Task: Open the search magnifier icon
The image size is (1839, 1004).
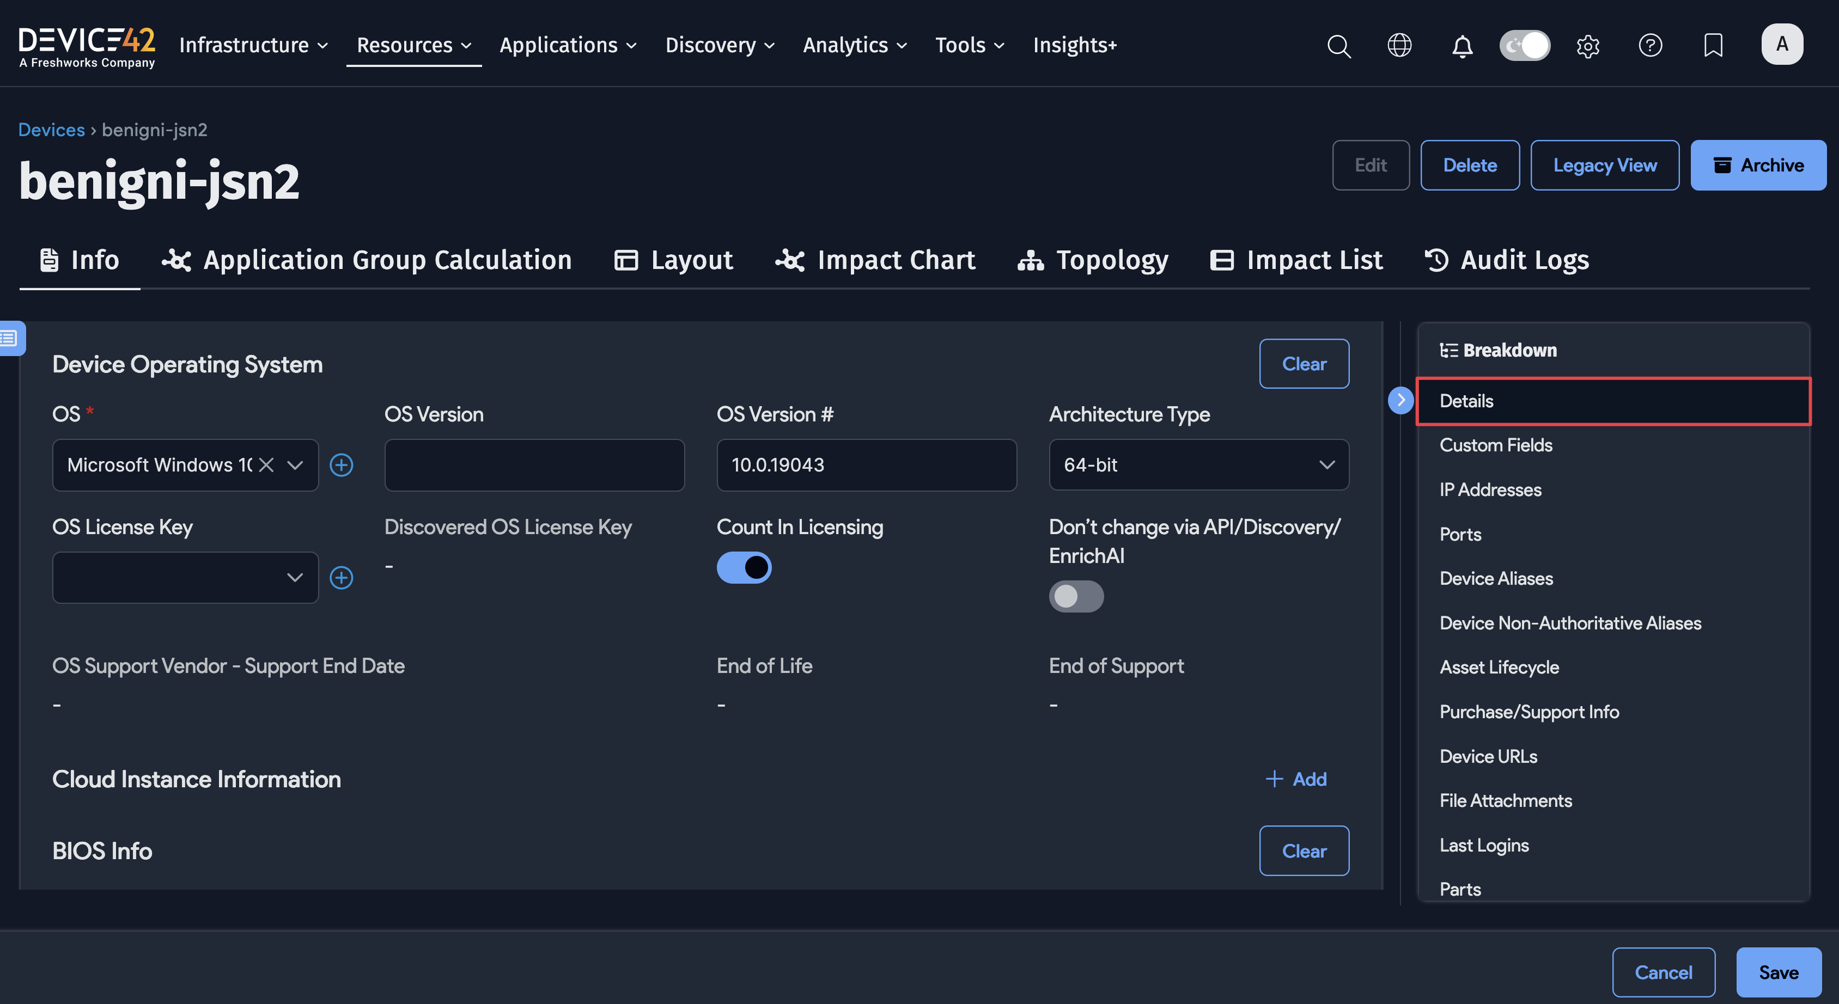Action: coord(1338,46)
